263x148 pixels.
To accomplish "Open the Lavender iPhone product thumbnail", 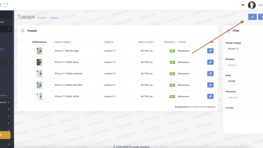I will 39,73.
